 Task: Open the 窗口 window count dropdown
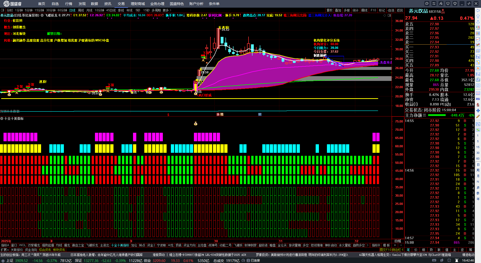[14, 245]
